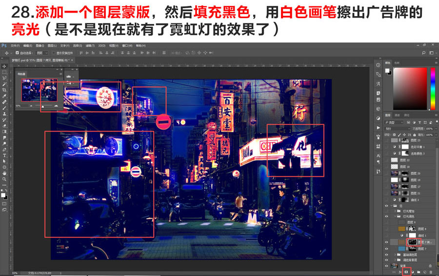The height and width of the screenshot is (276, 439).
Task: Select the Clone Stamp tool
Action: [4, 114]
